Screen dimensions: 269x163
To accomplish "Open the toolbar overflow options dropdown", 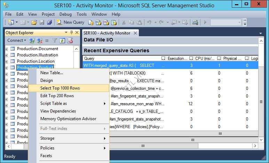I will (x=245, y=22).
